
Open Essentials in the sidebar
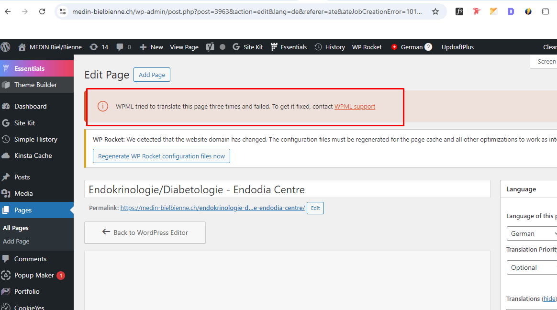[x=36, y=68]
